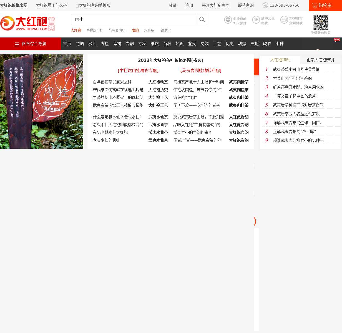Image resolution: width=342 pixels, height=333 pixels.
Task: Select the 骏眉 nav item
Action: [x=267, y=44]
